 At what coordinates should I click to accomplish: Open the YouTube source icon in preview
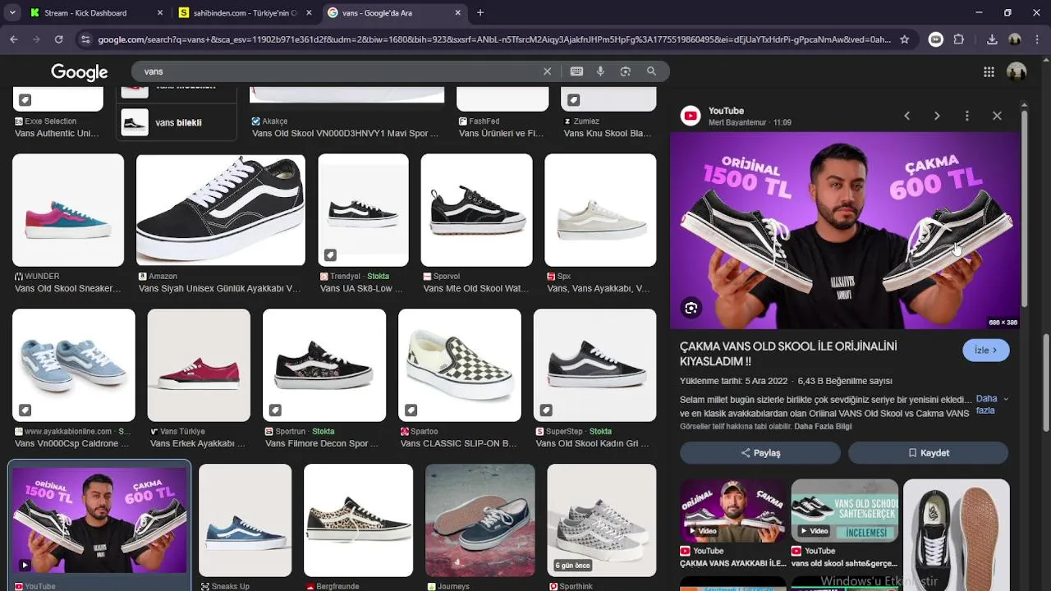point(691,116)
